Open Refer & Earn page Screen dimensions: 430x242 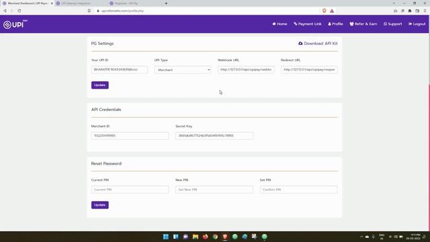(x=363, y=24)
